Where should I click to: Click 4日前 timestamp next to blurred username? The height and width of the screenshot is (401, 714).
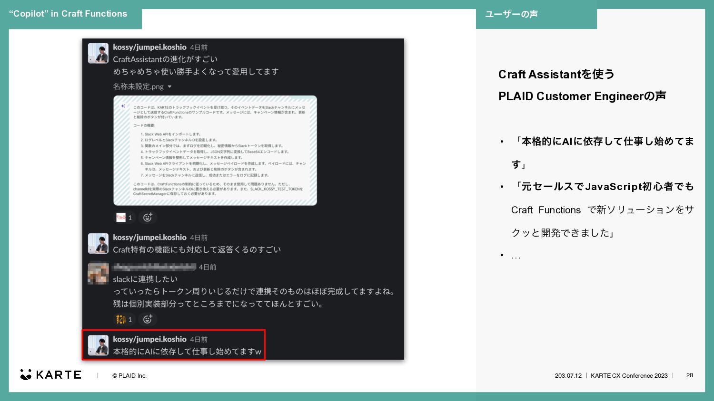pyautogui.click(x=208, y=267)
